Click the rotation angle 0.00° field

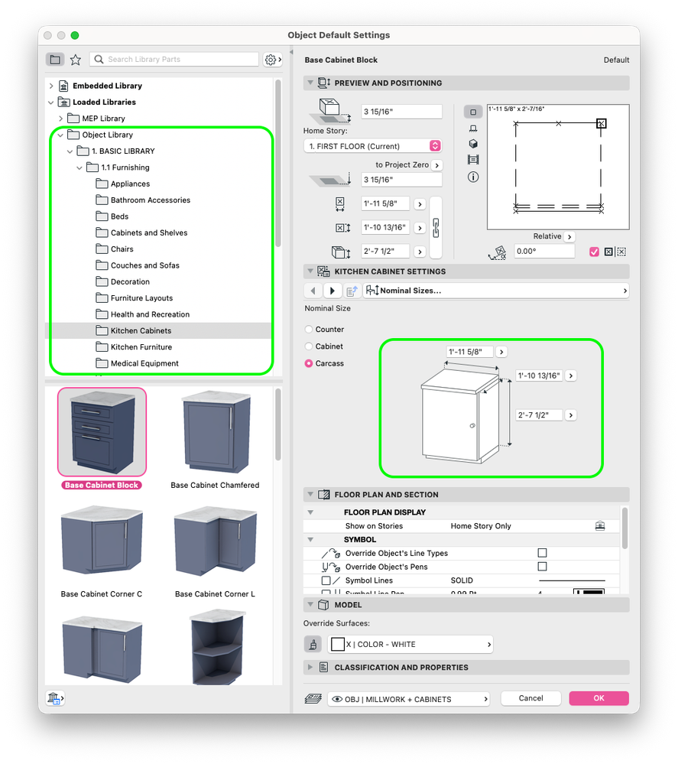click(x=544, y=252)
